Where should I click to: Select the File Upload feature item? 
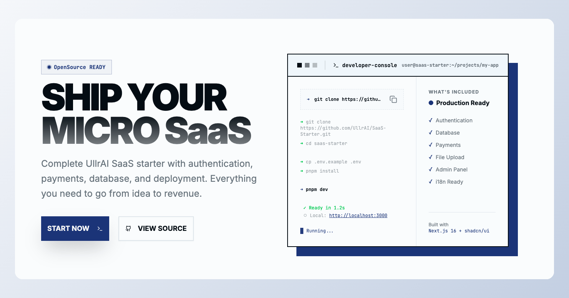446,157
